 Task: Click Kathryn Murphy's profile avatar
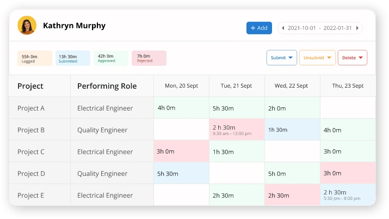pyautogui.click(x=27, y=25)
